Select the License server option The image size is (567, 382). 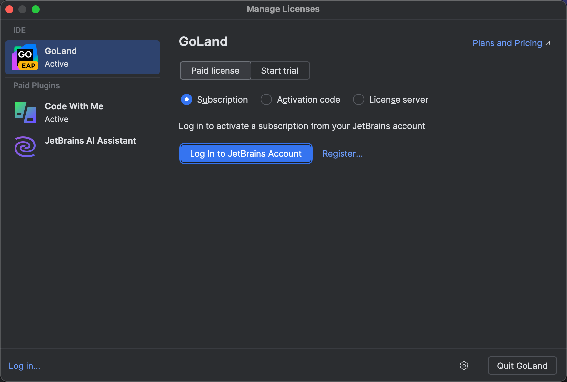point(358,99)
